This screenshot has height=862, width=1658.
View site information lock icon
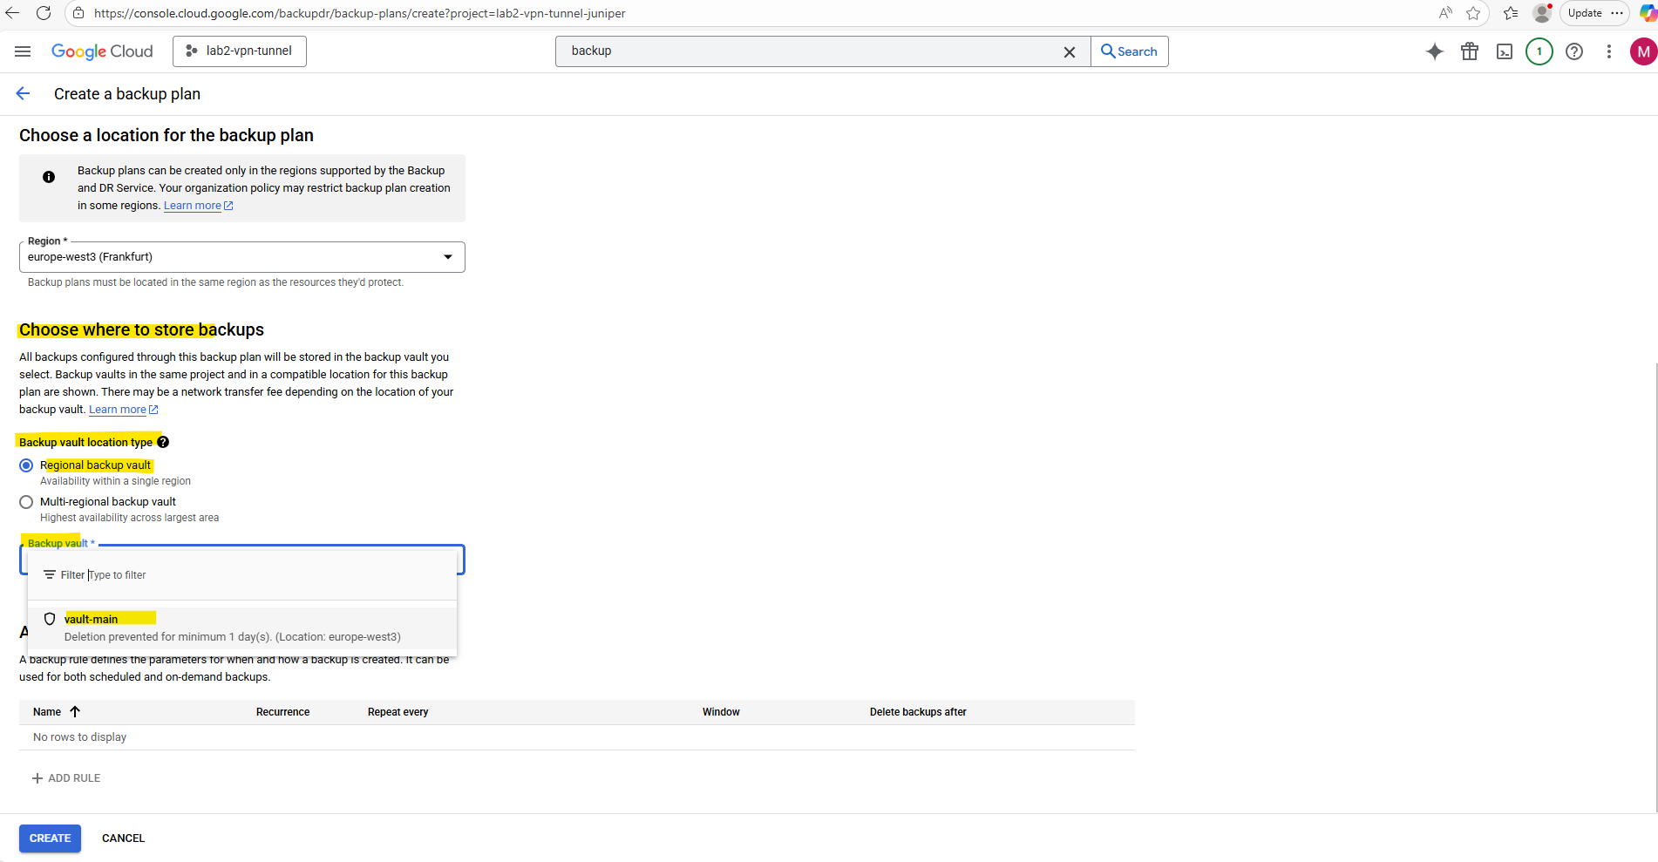coord(78,13)
